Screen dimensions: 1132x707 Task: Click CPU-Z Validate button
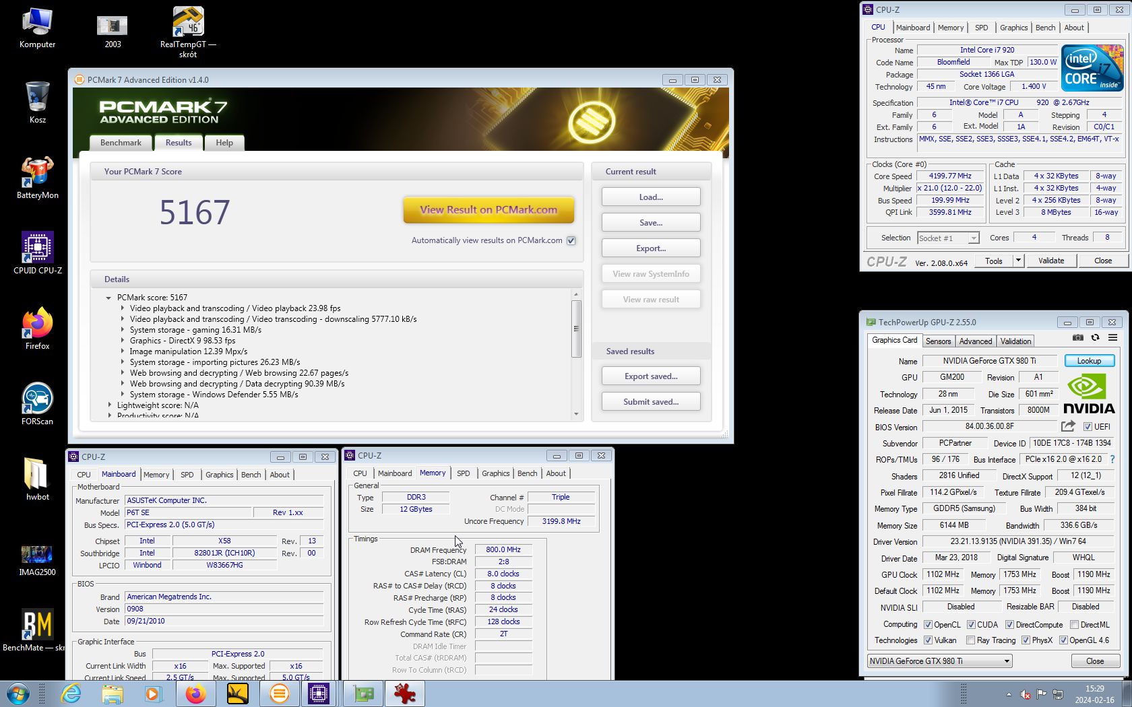click(1051, 261)
